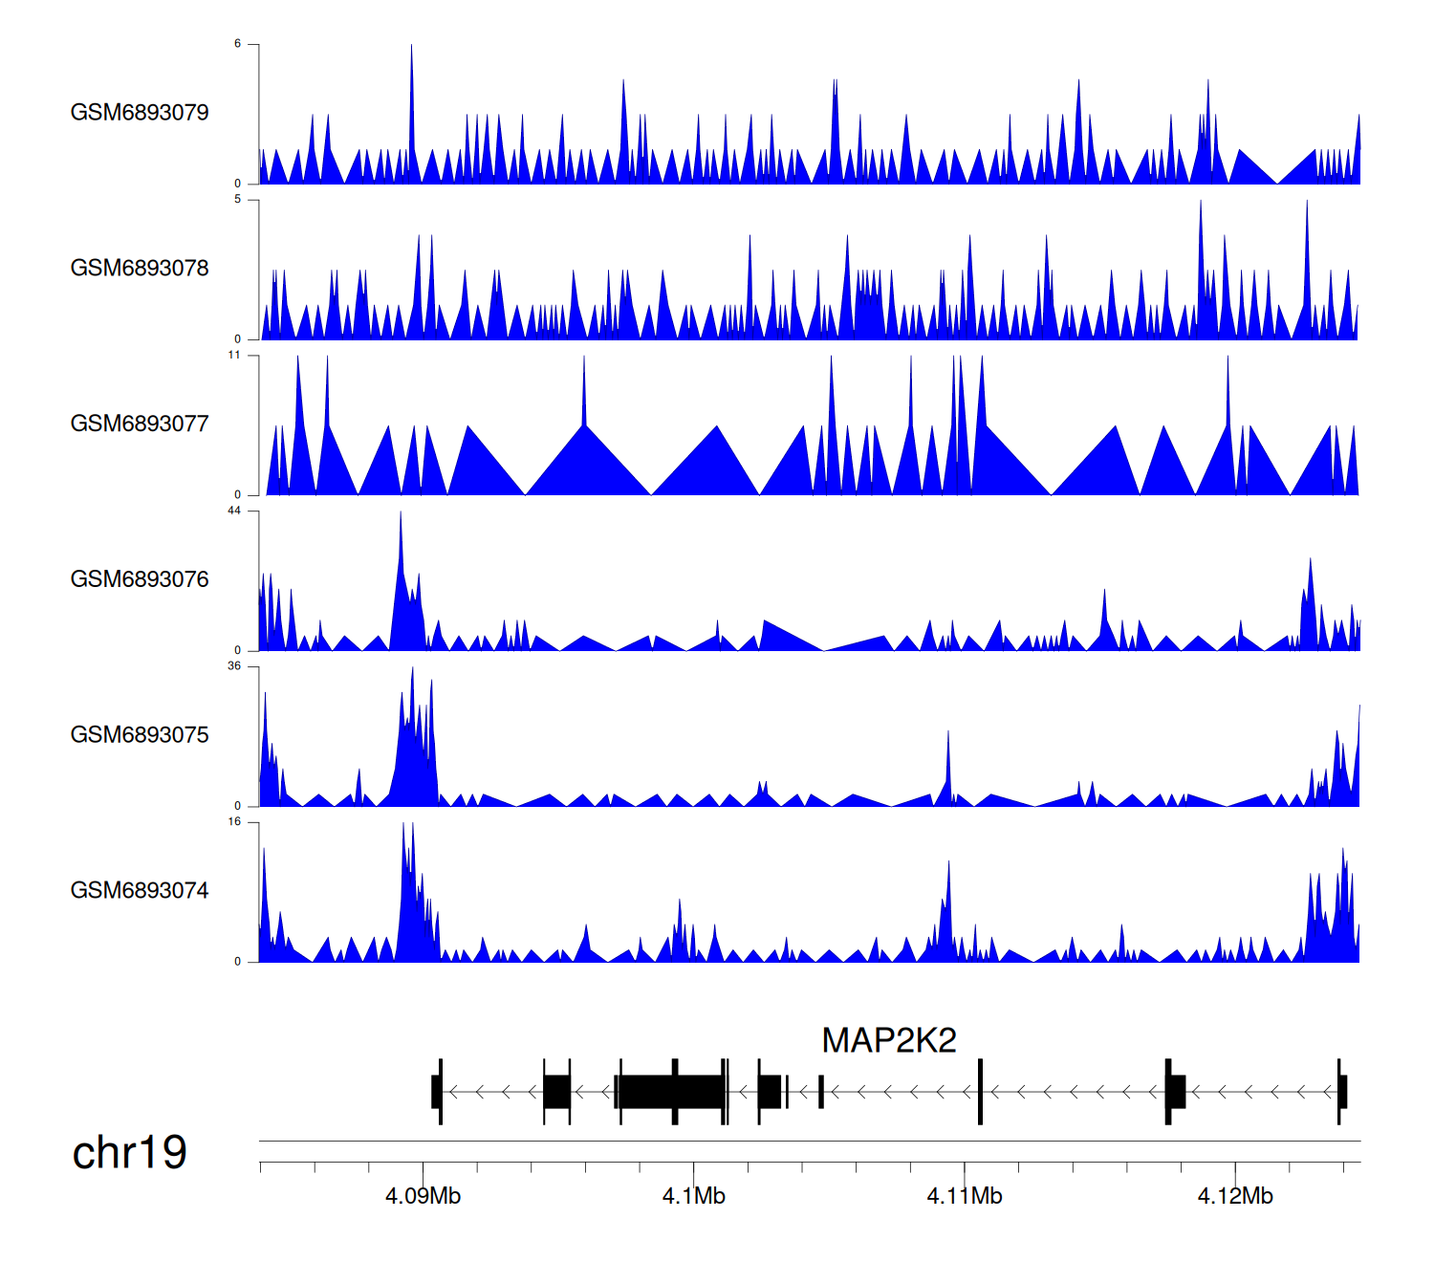Select the 4.12Mb coordinate label
The height and width of the screenshot is (1262, 1434).
[1234, 1196]
